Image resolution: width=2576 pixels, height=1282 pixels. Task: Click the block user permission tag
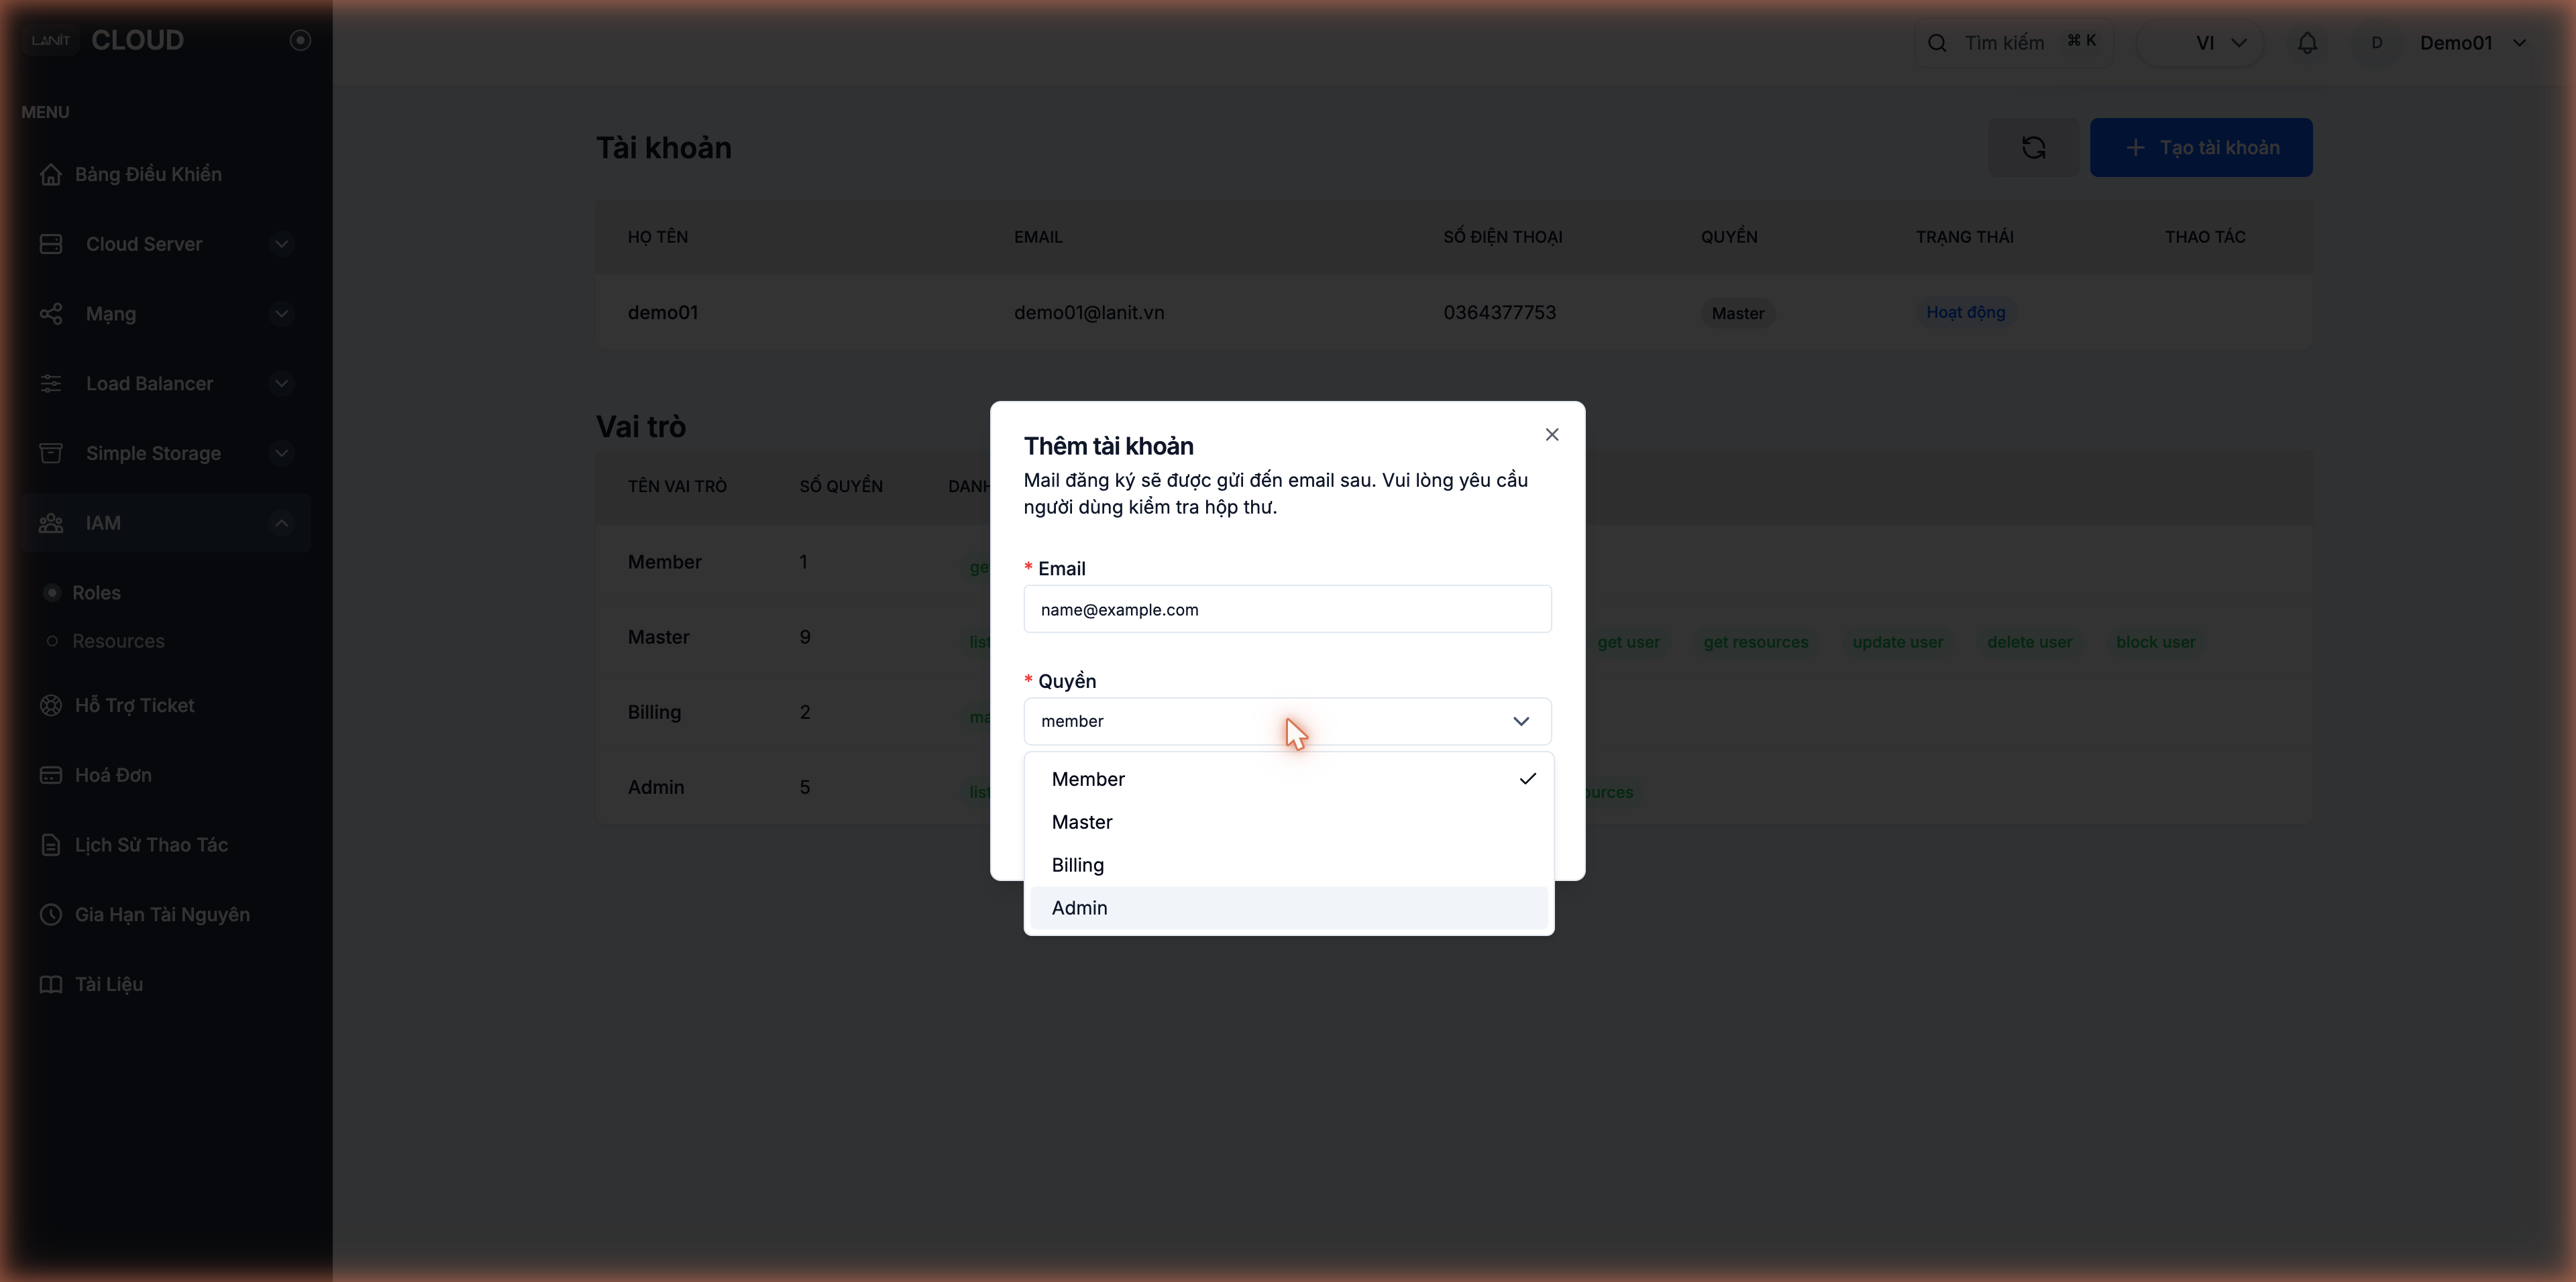tap(2155, 642)
